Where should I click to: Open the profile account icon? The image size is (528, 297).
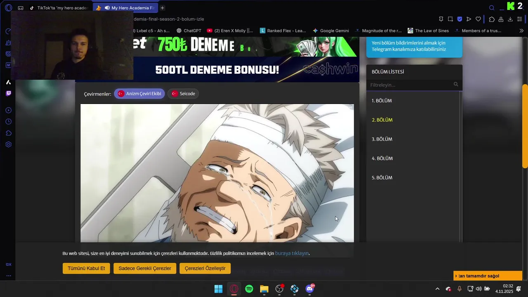coord(501,19)
